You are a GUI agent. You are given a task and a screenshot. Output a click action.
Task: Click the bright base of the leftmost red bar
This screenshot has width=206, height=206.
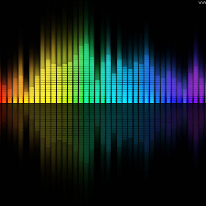[x=4, y=101]
